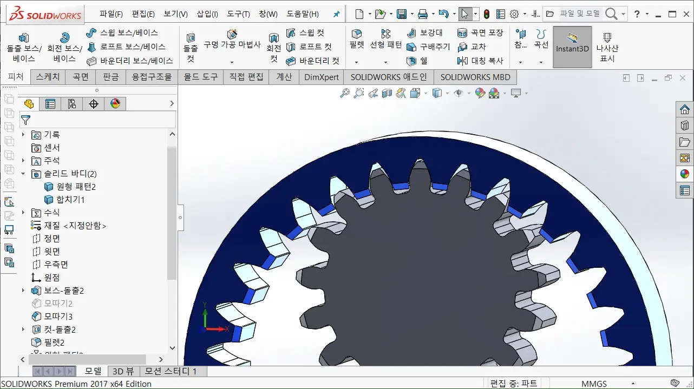Switch to the 곡면 tab
694x389 pixels.
[80, 77]
